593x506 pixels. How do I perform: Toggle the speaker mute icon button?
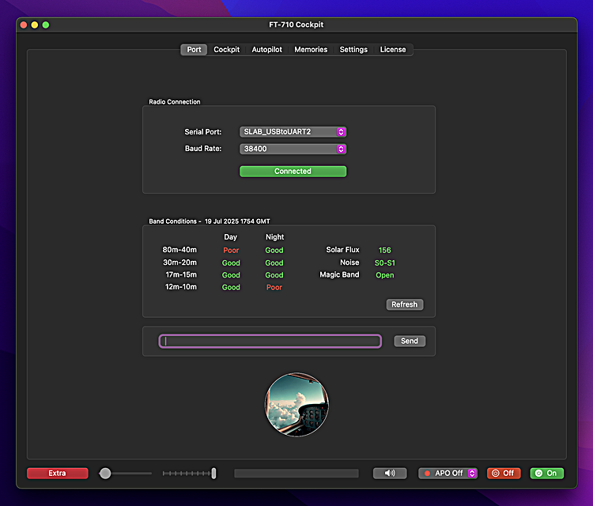click(390, 473)
